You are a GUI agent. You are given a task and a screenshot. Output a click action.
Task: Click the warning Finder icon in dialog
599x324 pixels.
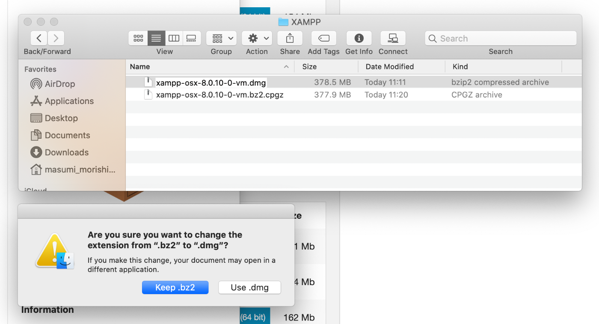(55, 251)
